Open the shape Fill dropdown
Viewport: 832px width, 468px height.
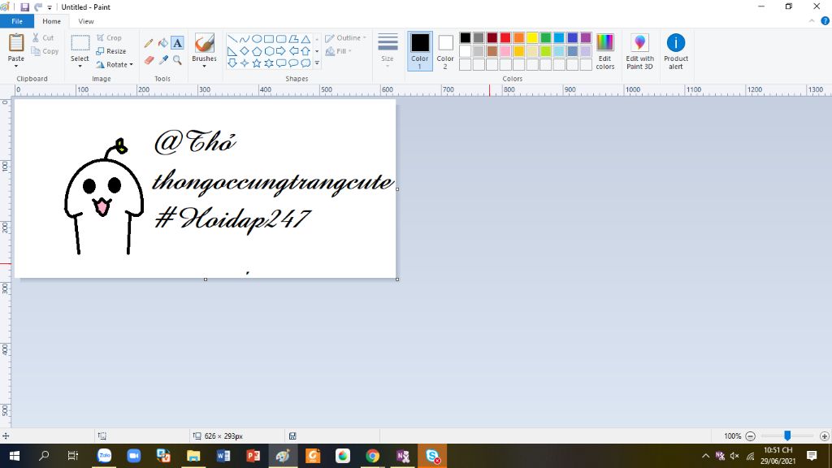pos(339,51)
